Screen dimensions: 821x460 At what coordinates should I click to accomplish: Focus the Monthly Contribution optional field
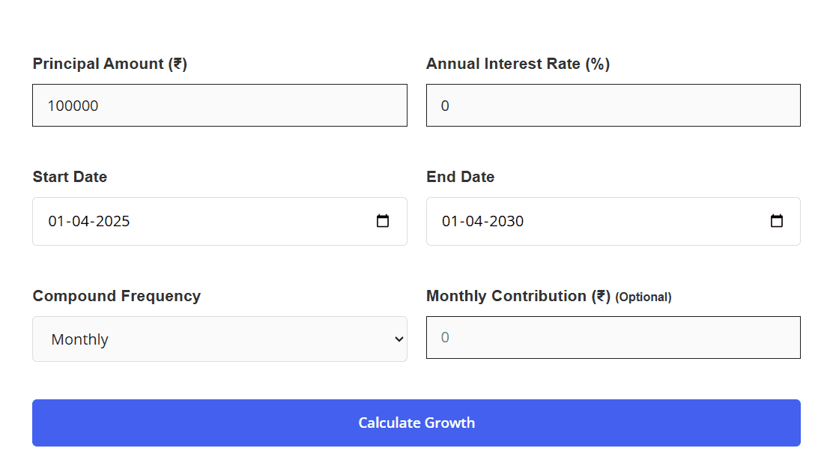[613, 337]
